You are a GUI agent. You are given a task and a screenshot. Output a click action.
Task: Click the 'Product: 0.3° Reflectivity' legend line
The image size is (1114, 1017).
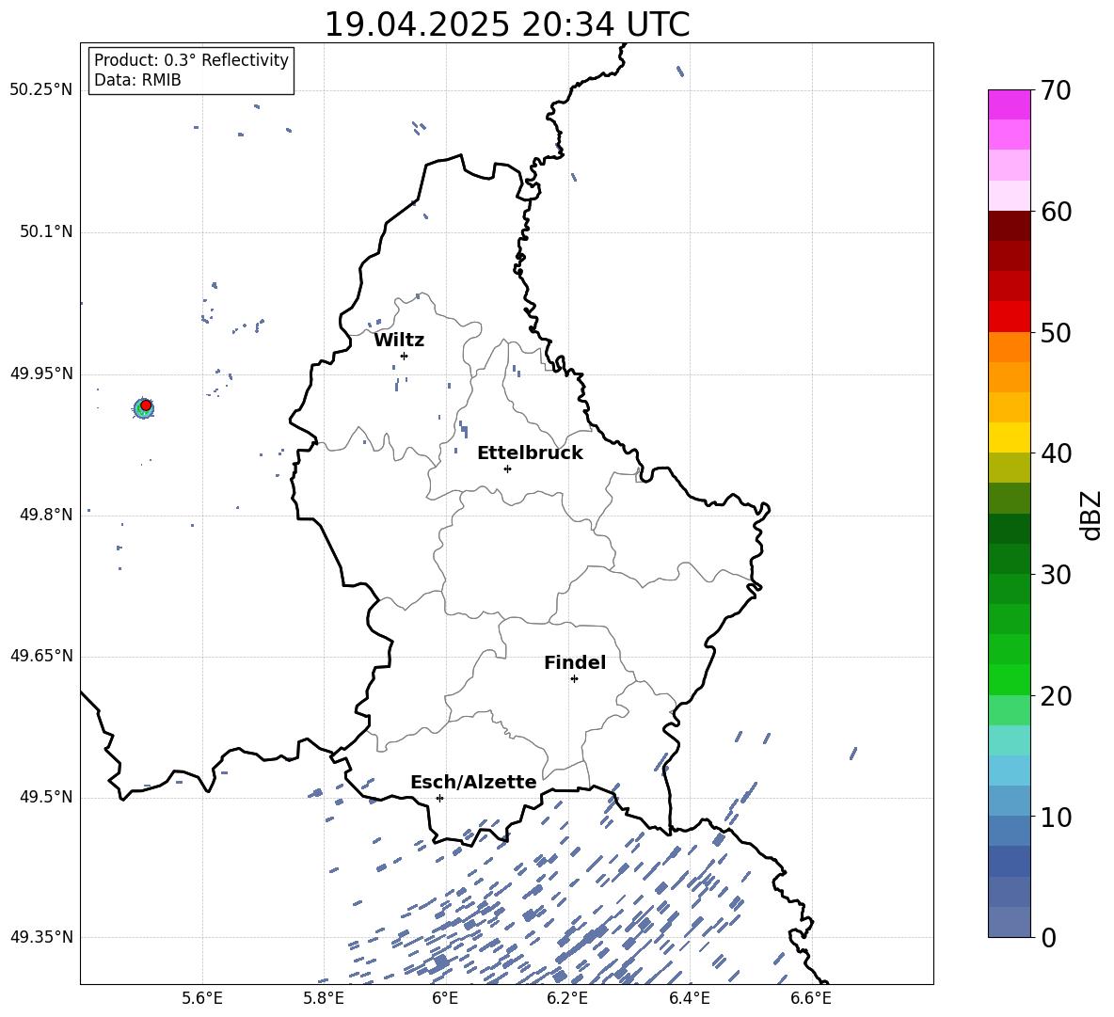pyautogui.click(x=191, y=60)
